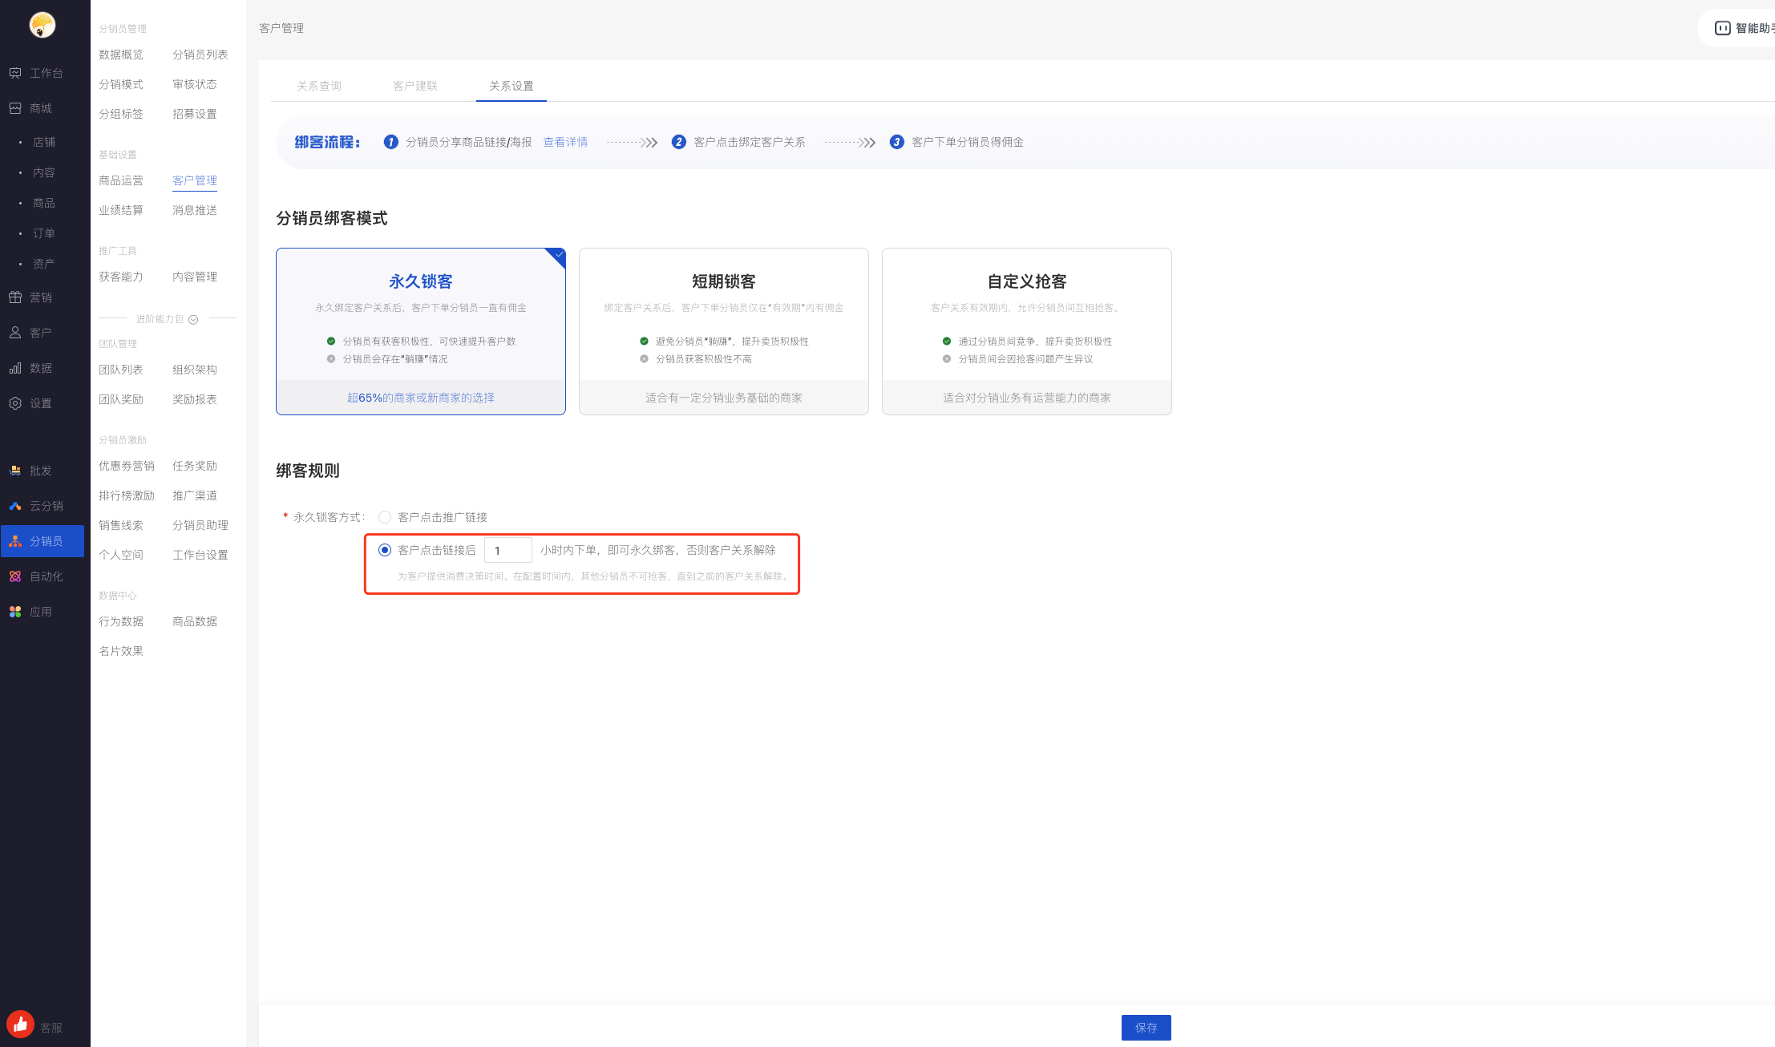Open the 设置 gear icon
Screen dimensions: 1775x1047
click(x=15, y=403)
